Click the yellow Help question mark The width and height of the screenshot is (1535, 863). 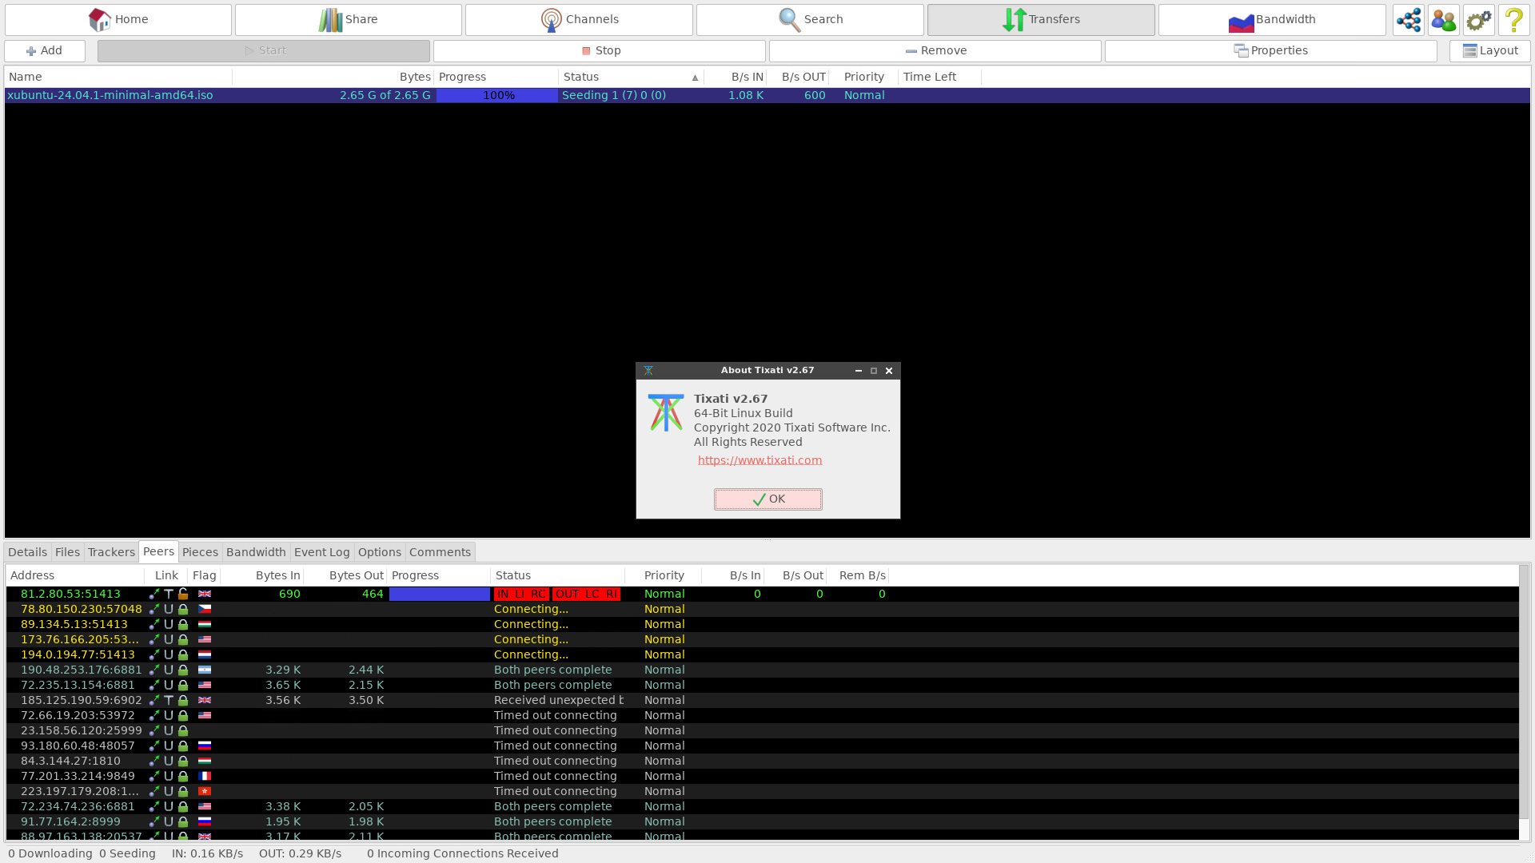[1513, 19]
